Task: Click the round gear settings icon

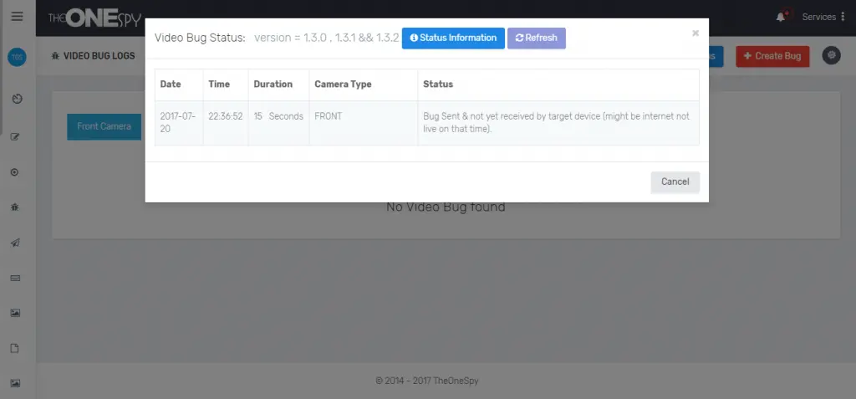Action: pos(831,55)
